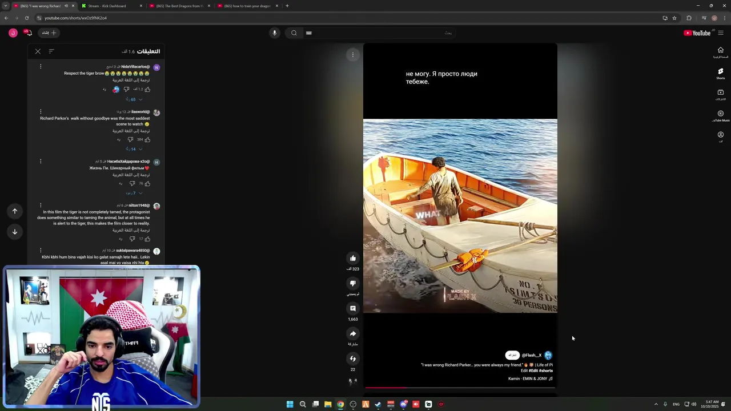This screenshot has width=731, height=411.
Task: Like the ilasworld comment with 384 likes
Action: tap(147, 139)
